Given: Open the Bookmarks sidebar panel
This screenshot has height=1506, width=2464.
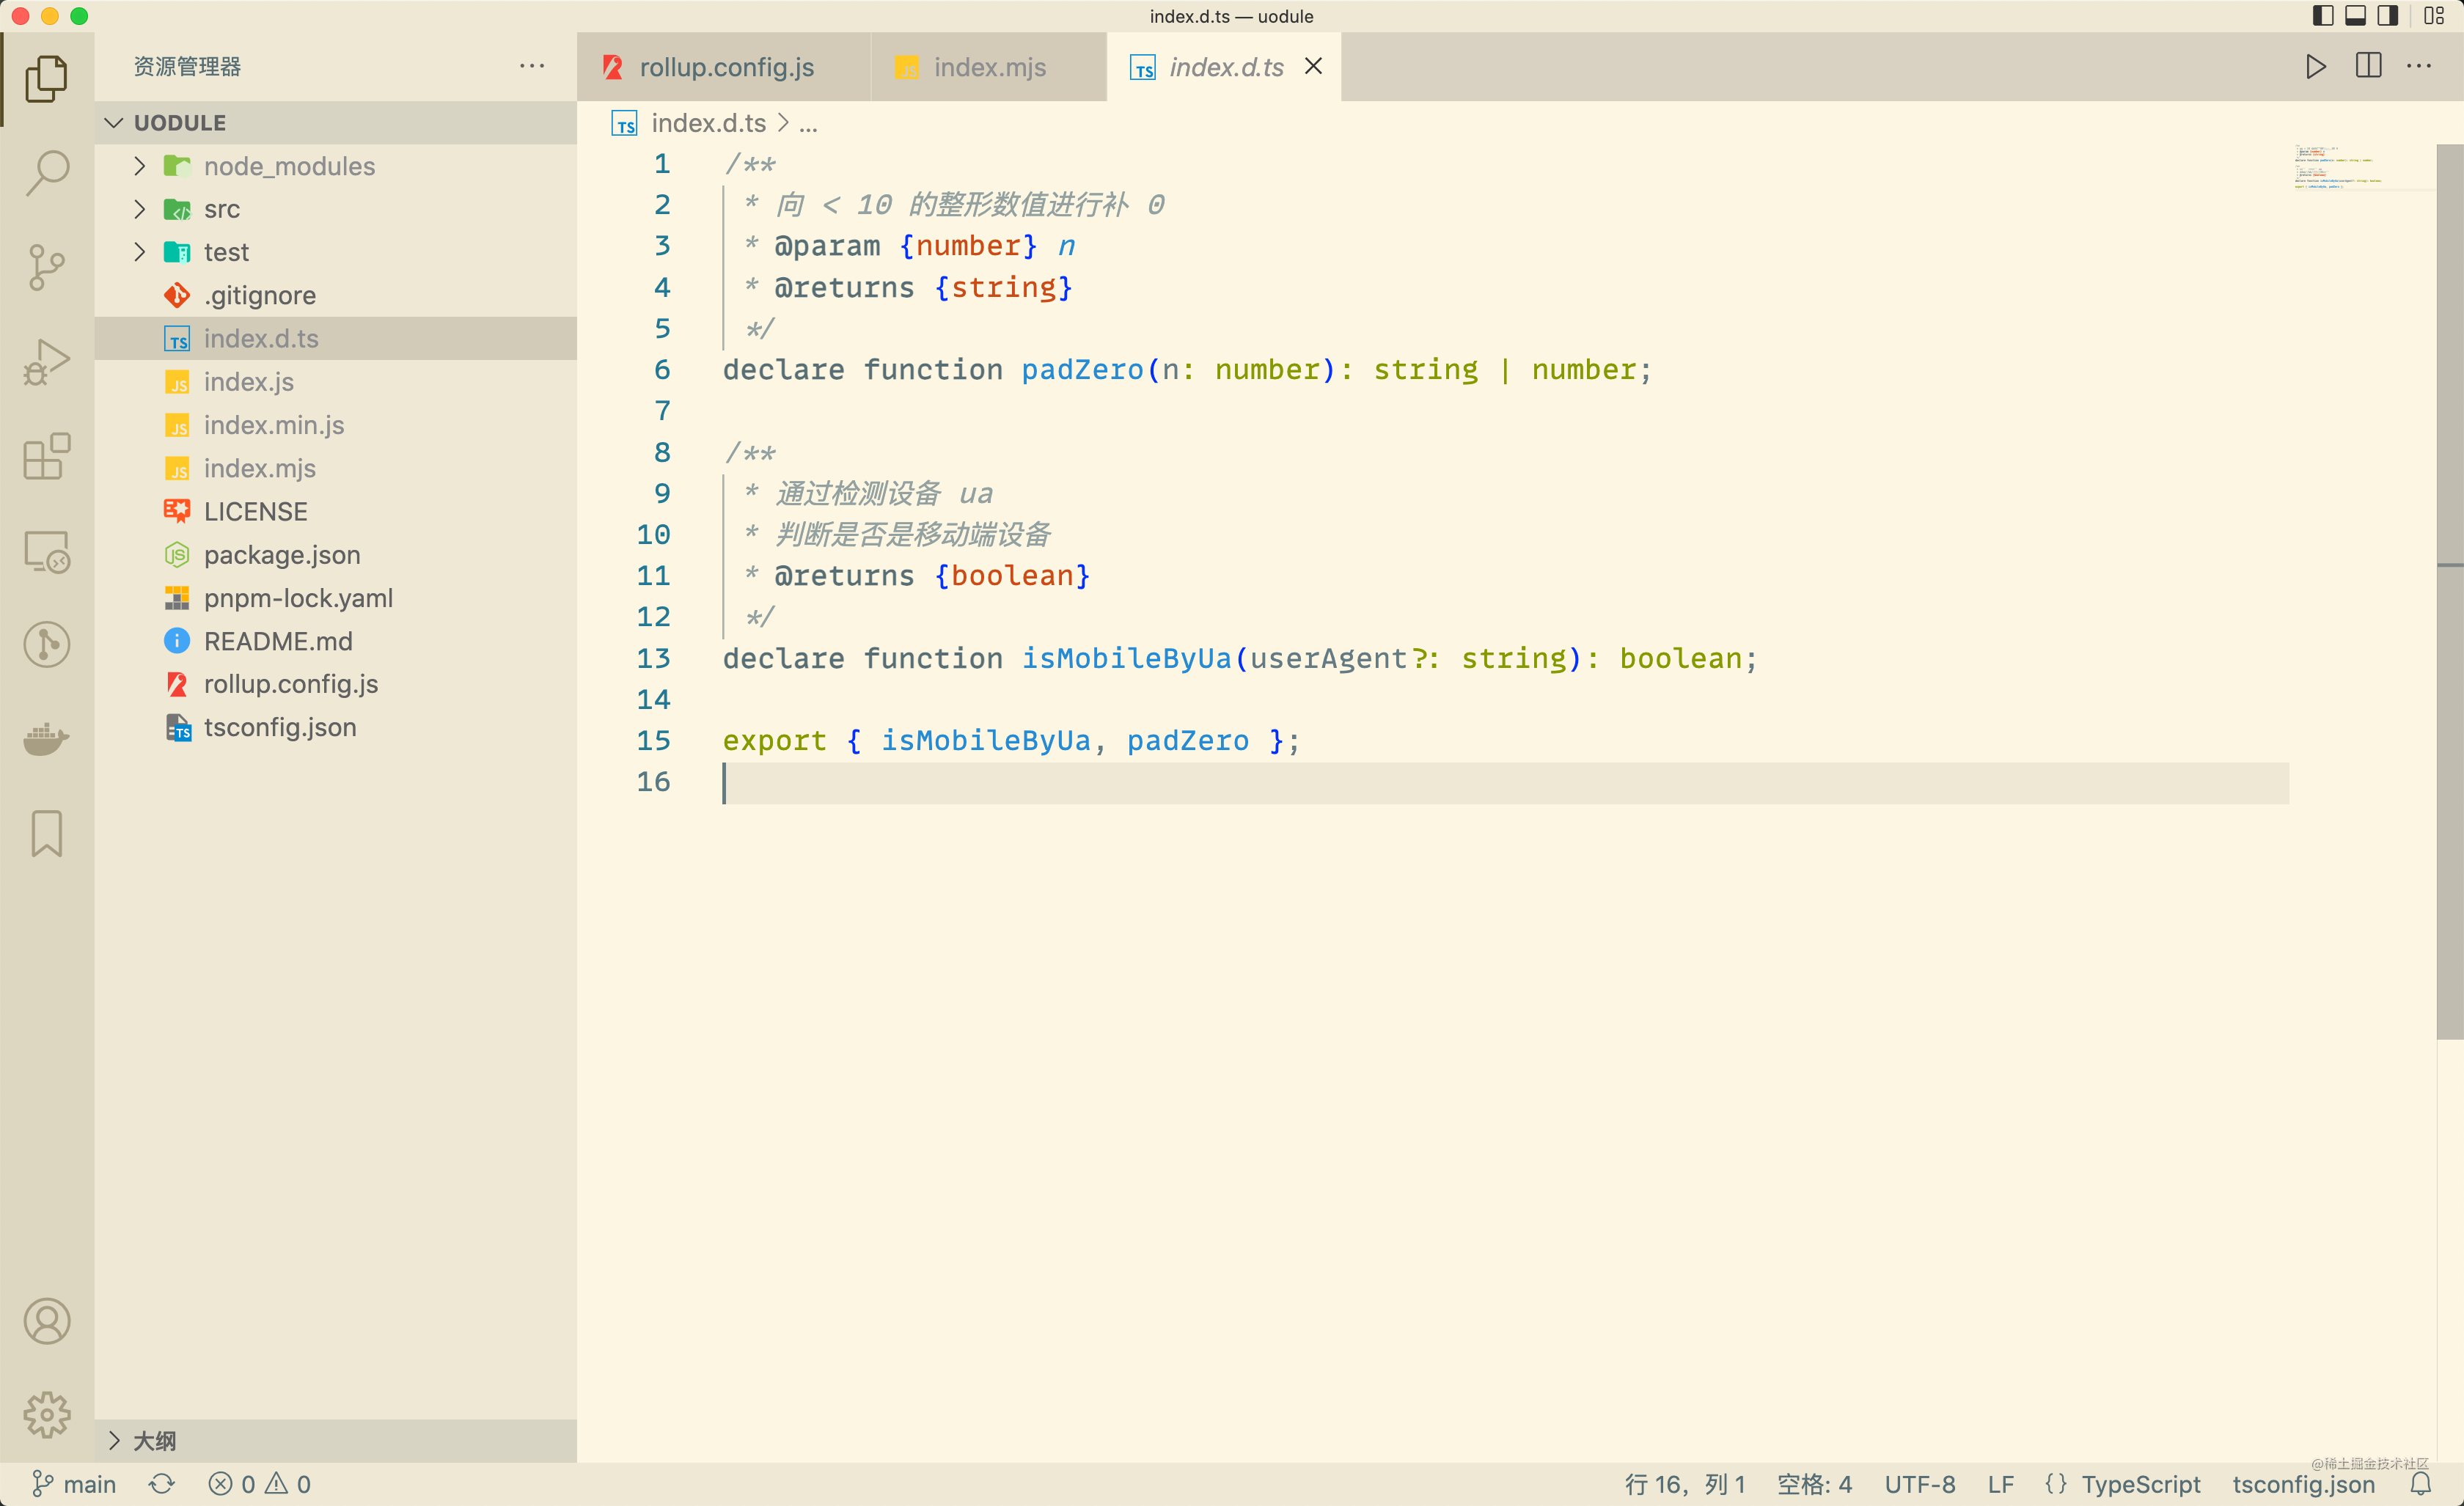Looking at the screenshot, I should pos(46,833).
